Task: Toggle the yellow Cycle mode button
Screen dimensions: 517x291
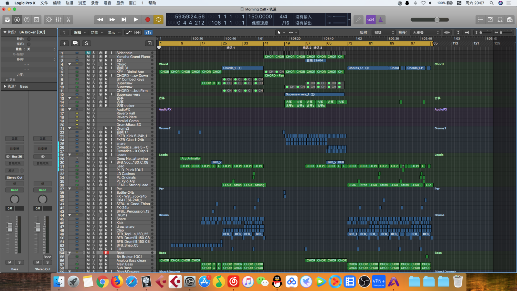Action: tap(158, 20)
